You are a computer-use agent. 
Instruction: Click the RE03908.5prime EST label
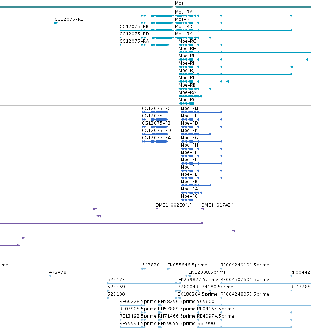tap(138, 309)
